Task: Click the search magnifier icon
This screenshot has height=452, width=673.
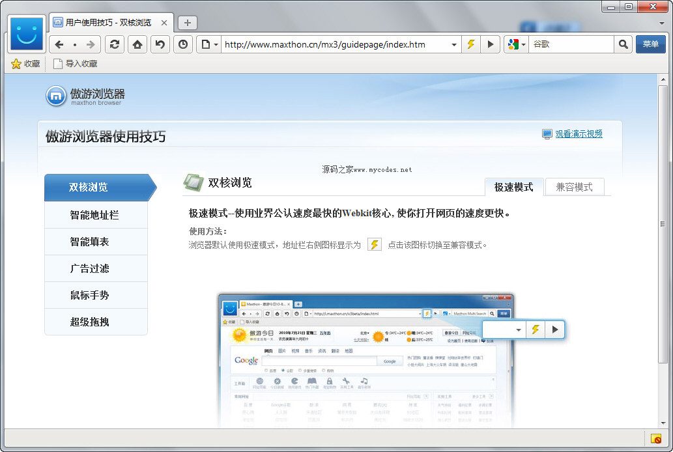Action: (623, 44)
